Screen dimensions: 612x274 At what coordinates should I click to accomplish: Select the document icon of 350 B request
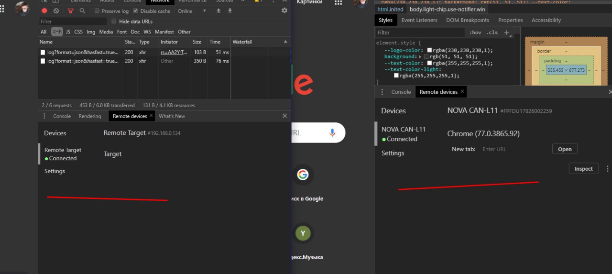pos(43,61)
